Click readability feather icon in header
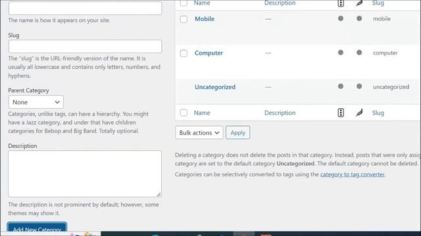 [359, 3]
